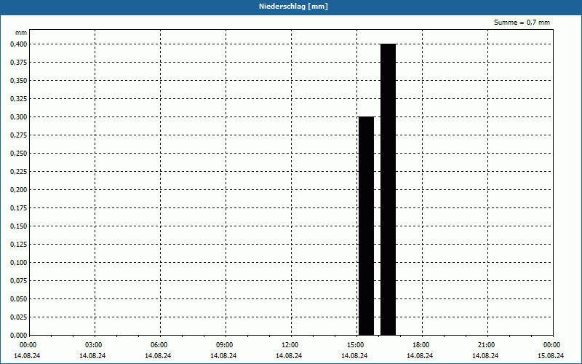Screen dimensions: 582x364
Task: Click the Niederschlag [mm] chart title
Action: click(293, 7)
